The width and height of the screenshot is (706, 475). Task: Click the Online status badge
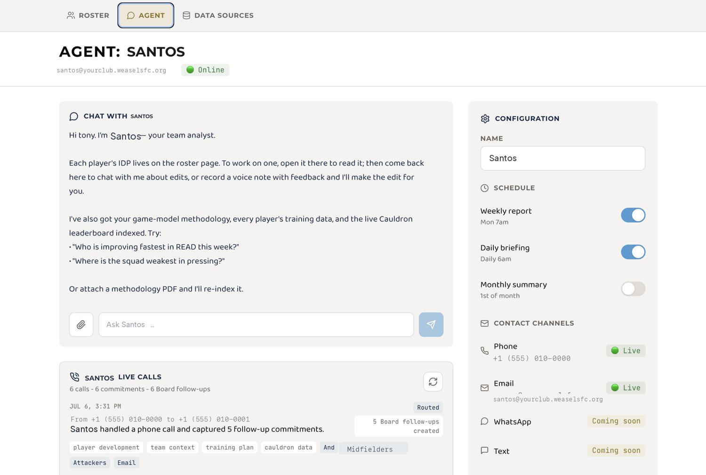(205, 70)
